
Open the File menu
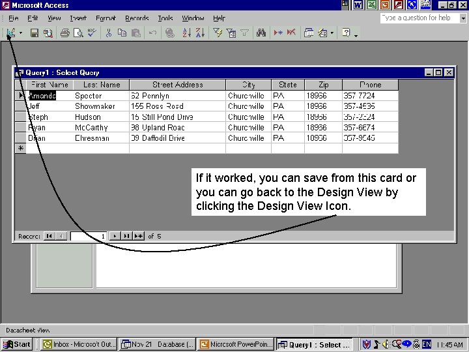click(14, 18)
